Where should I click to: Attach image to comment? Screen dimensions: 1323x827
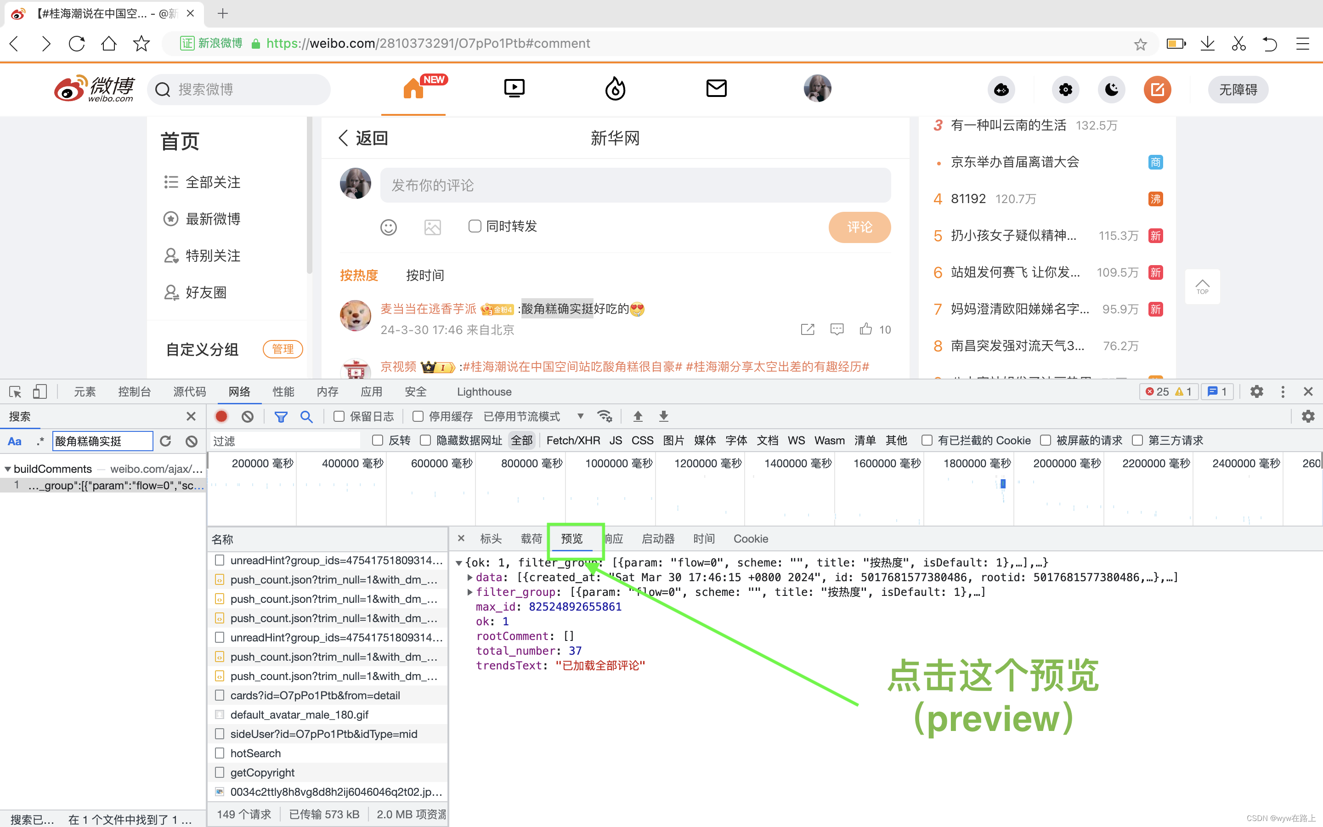tap(432, 227)
